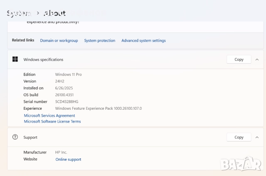Click the Manufacturer label
The image size is (266, 176).
pos(35,152)
